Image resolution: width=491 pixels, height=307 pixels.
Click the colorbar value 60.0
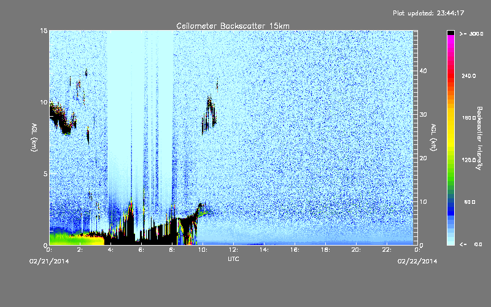[x=470, y=202]
